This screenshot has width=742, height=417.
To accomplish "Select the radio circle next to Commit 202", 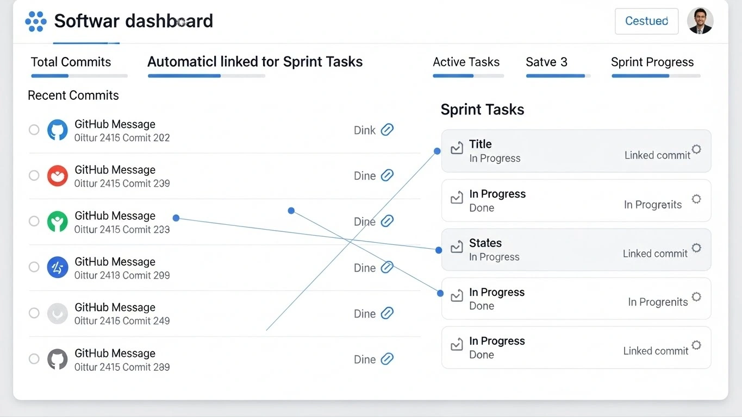I will (x=34, y=130).
